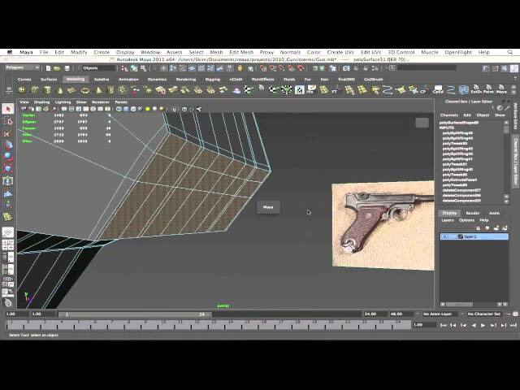Screen dimensions: 520x390
Task: Click the CpEd shelf icon
Action: tap(438, 90)
